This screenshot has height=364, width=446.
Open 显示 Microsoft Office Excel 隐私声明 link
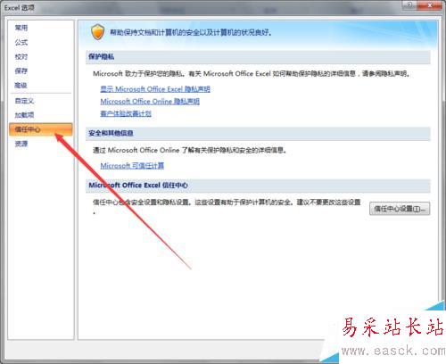coord(155,89)
